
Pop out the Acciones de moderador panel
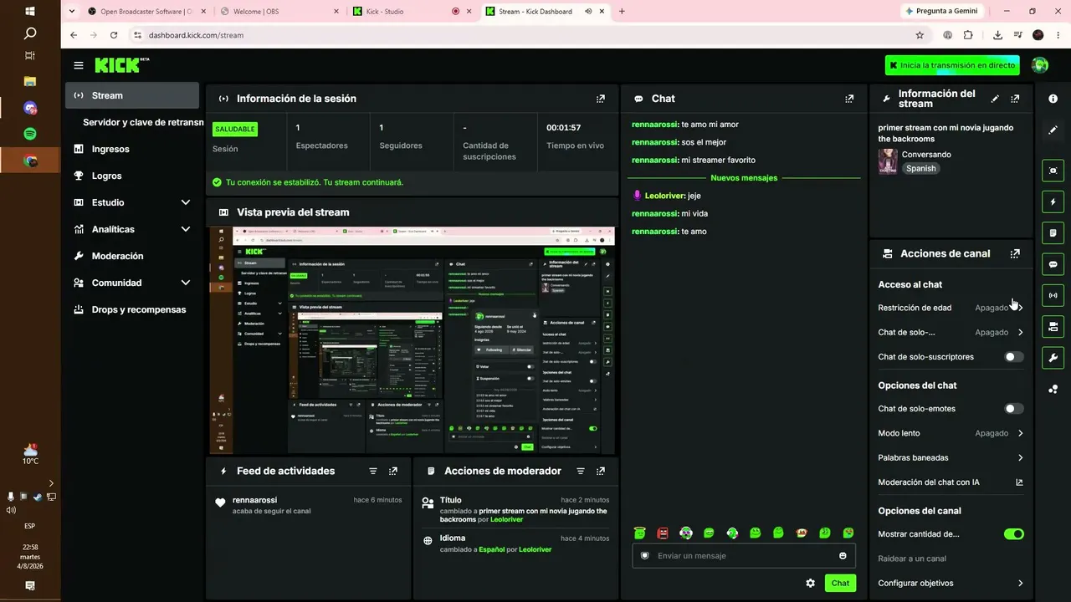tap(601, 471)
